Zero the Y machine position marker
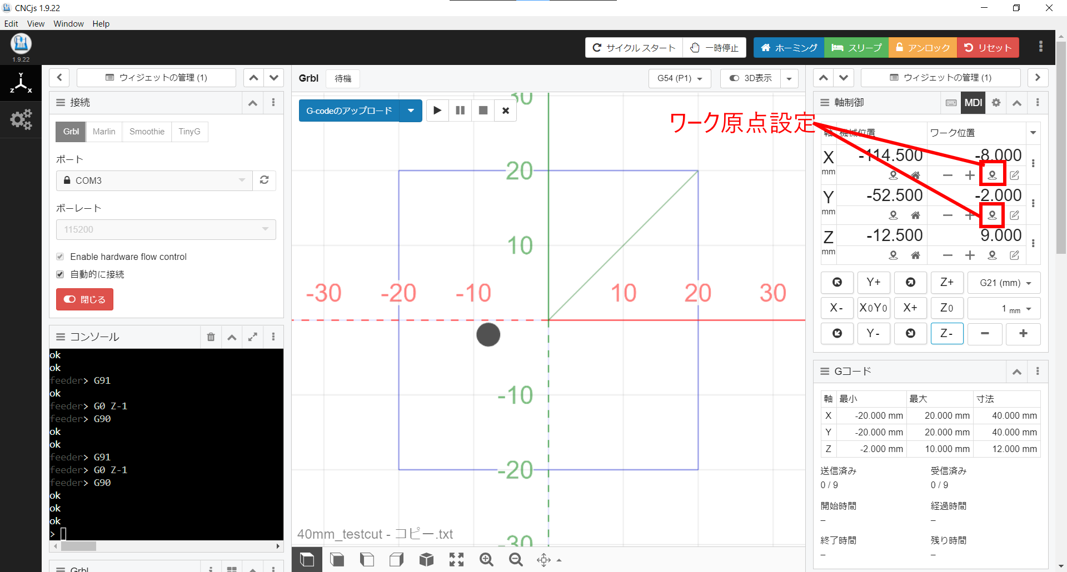This screenshot has width=1067, height=572. (893, 215)
